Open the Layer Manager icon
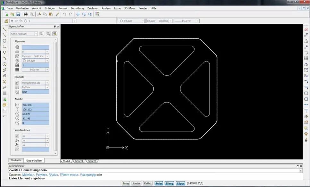The image size is (310, 187). [6, 21]
